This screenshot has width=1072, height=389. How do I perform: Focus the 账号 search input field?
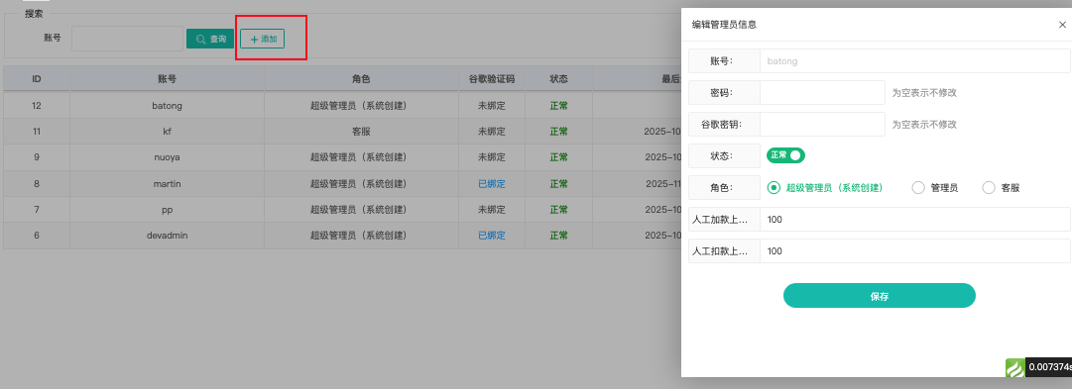point(127,39)
